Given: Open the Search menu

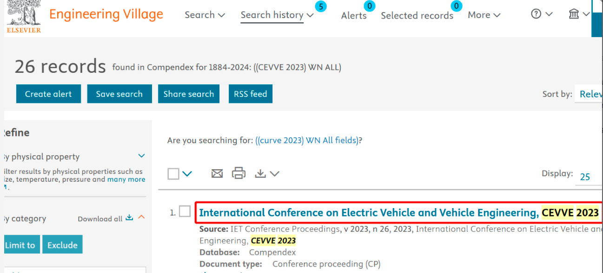Looking at the screenshot, I should [205, 15].
